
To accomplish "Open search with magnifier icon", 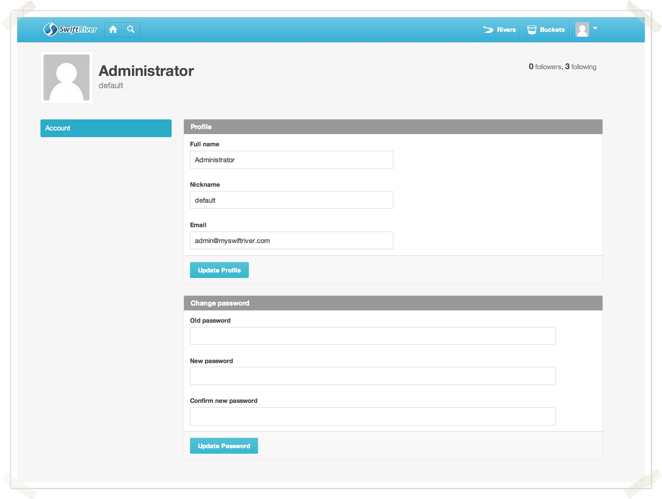I will point(131,29).
